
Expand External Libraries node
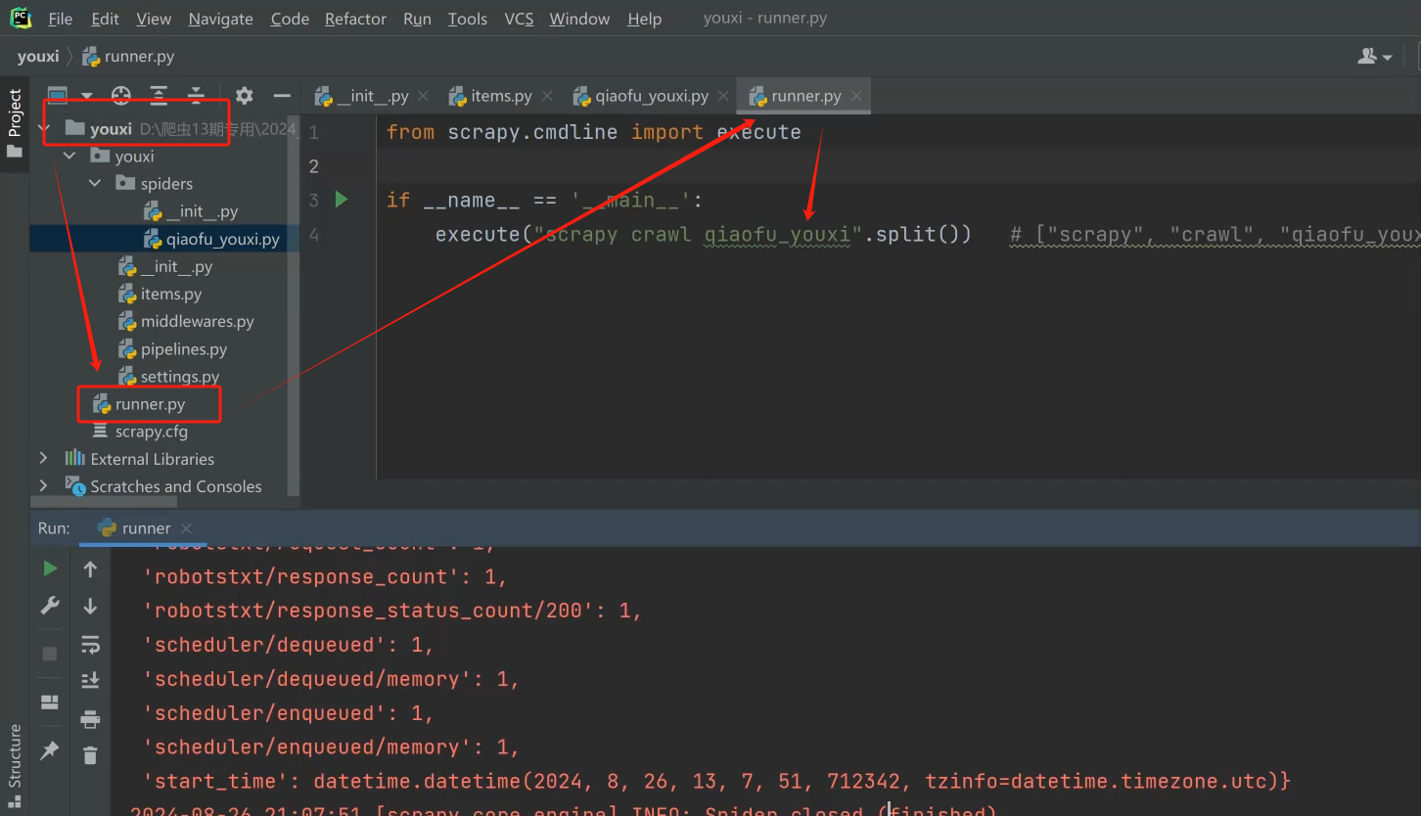[43, 458]
